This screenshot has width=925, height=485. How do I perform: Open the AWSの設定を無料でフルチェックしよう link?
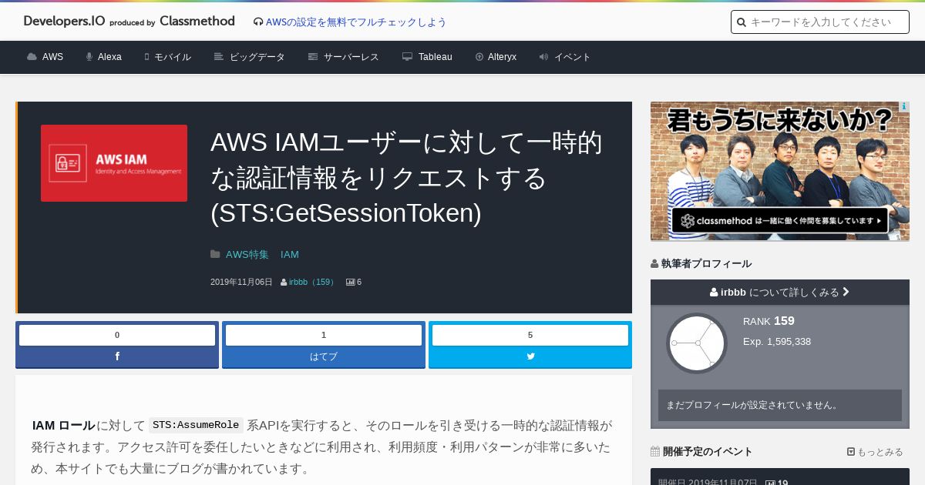click(356, 22)
